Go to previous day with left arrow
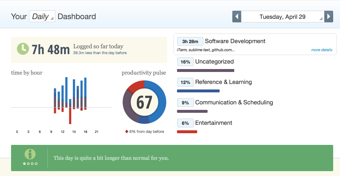 [x=237, y=17]
